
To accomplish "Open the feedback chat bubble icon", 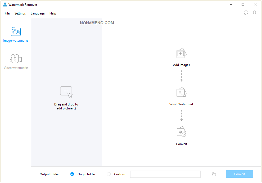I will tap(246, 13).
